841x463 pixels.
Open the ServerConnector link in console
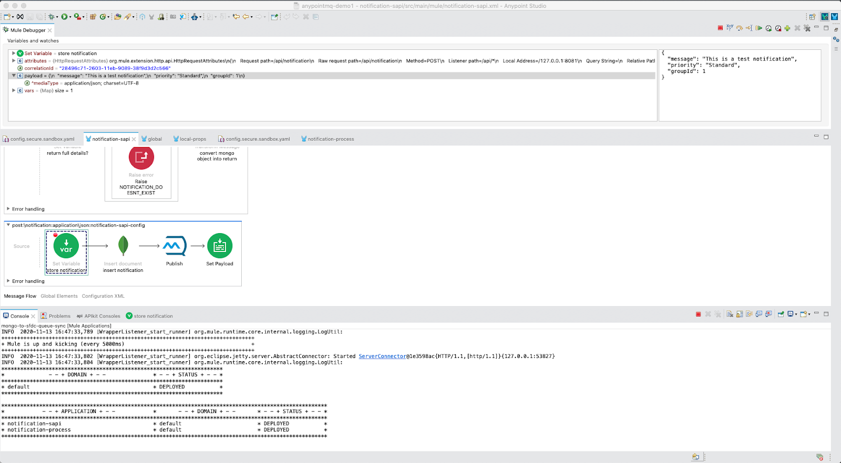point(382,356)
